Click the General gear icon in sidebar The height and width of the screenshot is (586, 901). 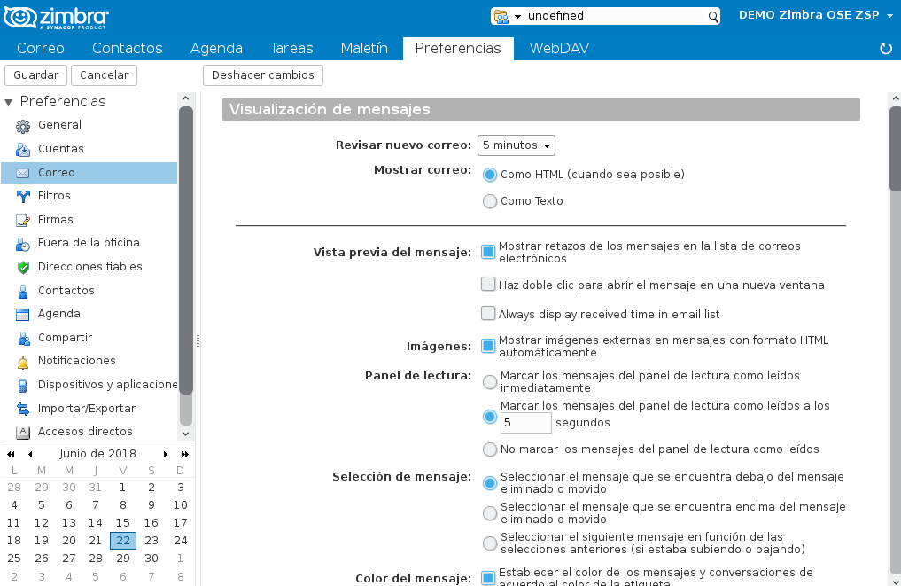tap(23, 126)
